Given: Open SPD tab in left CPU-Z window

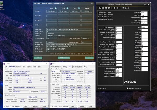Looking at the screenshot, I should [x=24, y=67].
